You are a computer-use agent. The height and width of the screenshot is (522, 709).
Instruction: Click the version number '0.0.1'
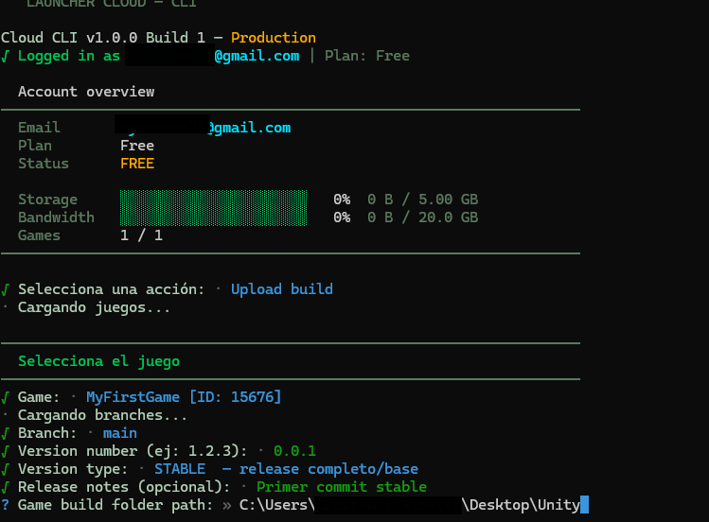[294, 451]
